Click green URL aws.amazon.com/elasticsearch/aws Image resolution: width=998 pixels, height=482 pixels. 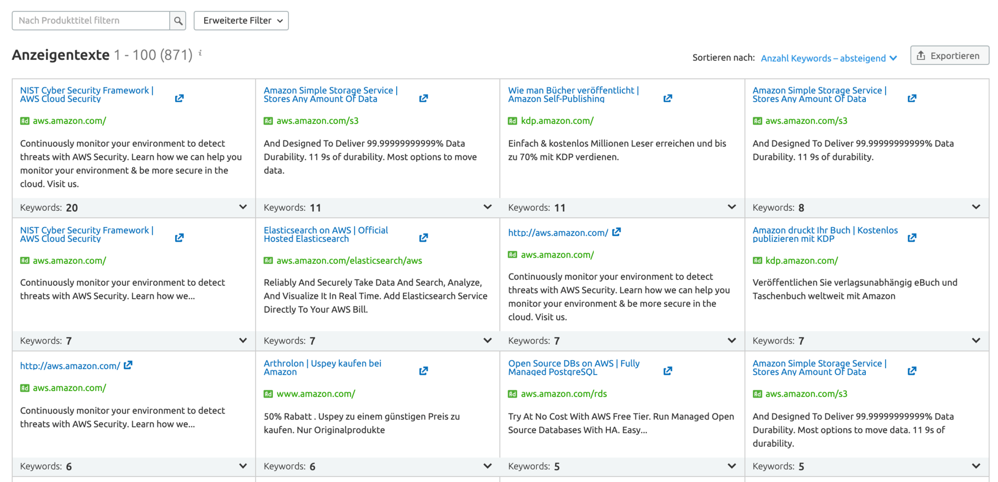pyautogui.click(x=349, y=260)
